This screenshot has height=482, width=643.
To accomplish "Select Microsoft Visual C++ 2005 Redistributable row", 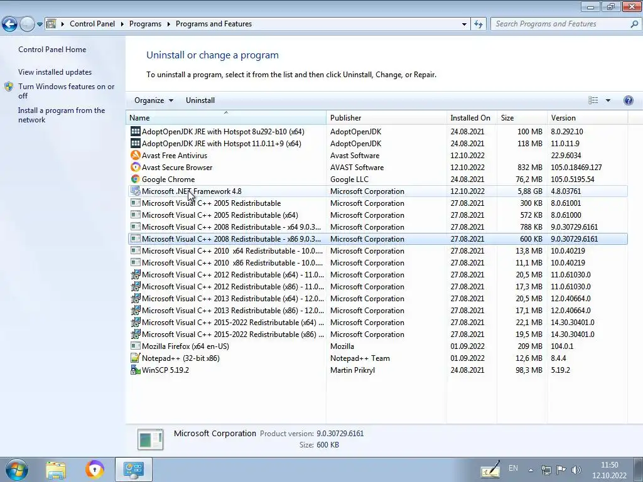I will [377, 203].
